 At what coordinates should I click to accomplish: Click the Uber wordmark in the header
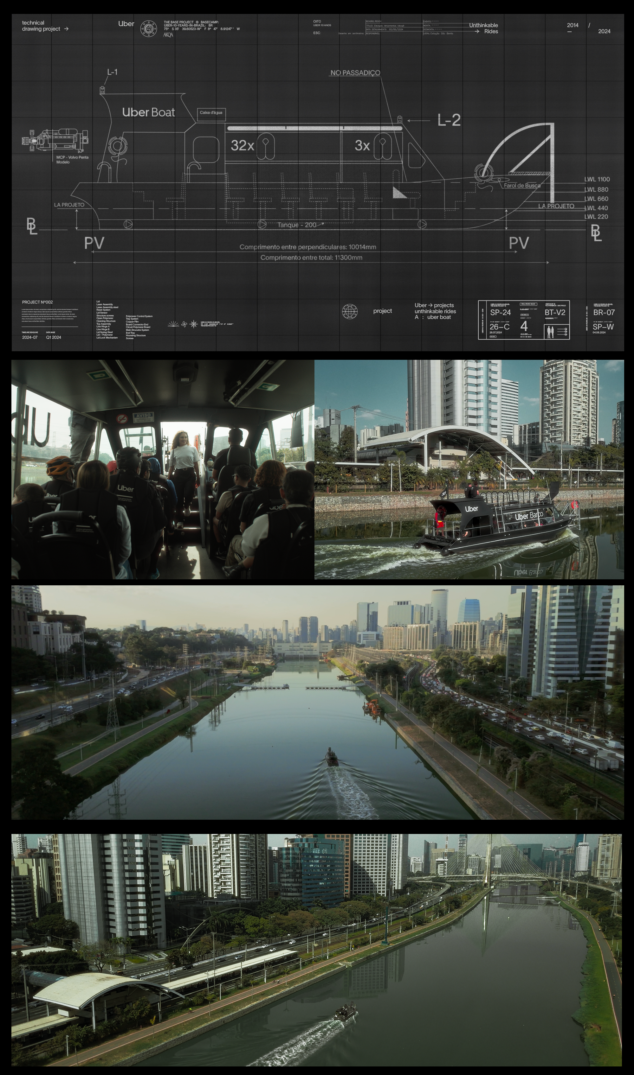click(126, 24)
